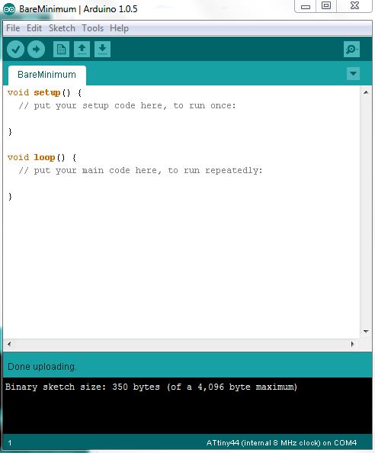Create a new sketch with the document icon

(x=61, y=49)
